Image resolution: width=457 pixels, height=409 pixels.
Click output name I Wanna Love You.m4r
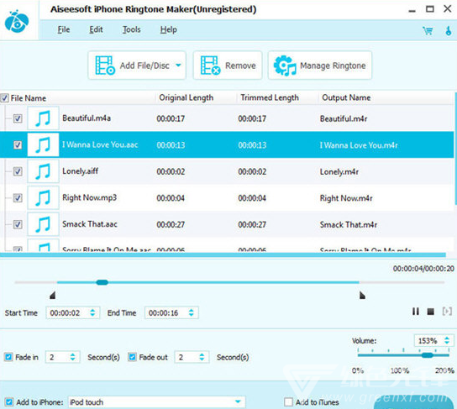pyautogui.click(x=359, y=145)
